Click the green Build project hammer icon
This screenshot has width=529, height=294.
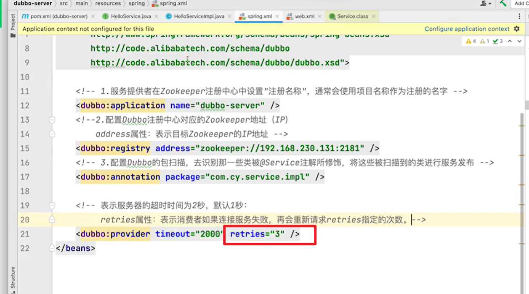coord(503,3)
